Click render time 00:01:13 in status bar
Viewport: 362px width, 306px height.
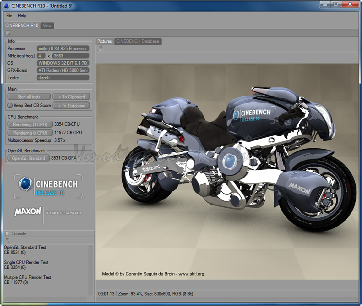pos(106,294)
